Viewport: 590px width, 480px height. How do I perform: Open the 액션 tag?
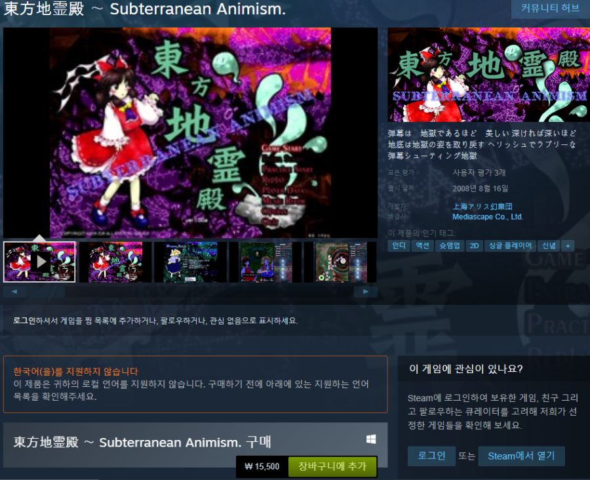pyautogui.click(x=423, y=246)
